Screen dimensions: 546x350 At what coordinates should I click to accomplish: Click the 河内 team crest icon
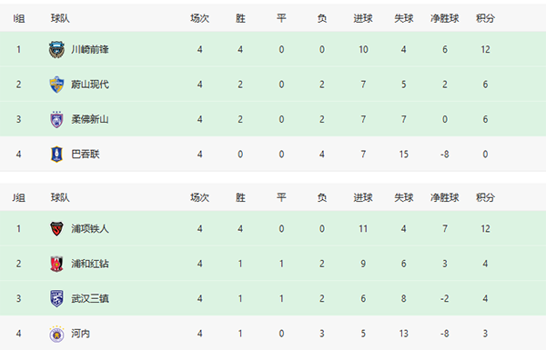[x=56, y=334]
